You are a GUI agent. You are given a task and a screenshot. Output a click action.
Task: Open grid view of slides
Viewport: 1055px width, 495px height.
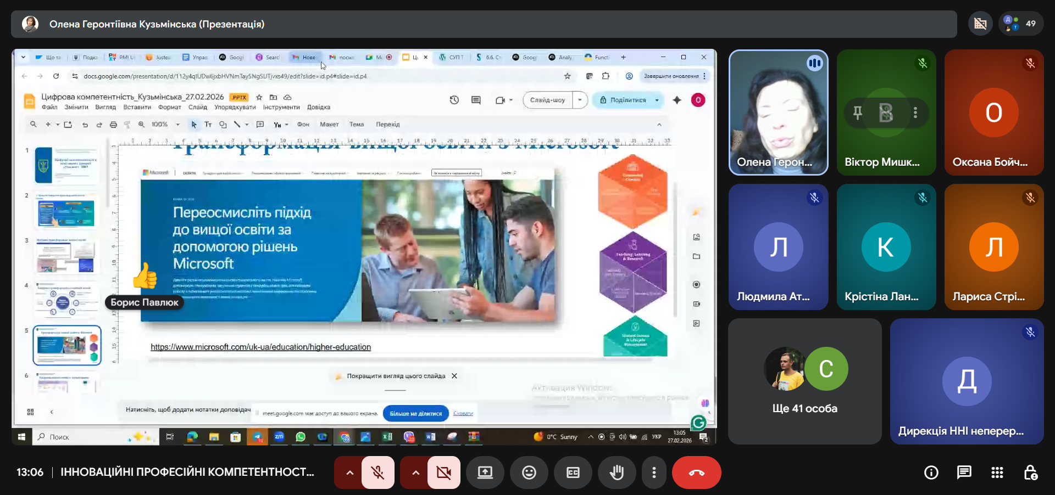coord(31,412)
